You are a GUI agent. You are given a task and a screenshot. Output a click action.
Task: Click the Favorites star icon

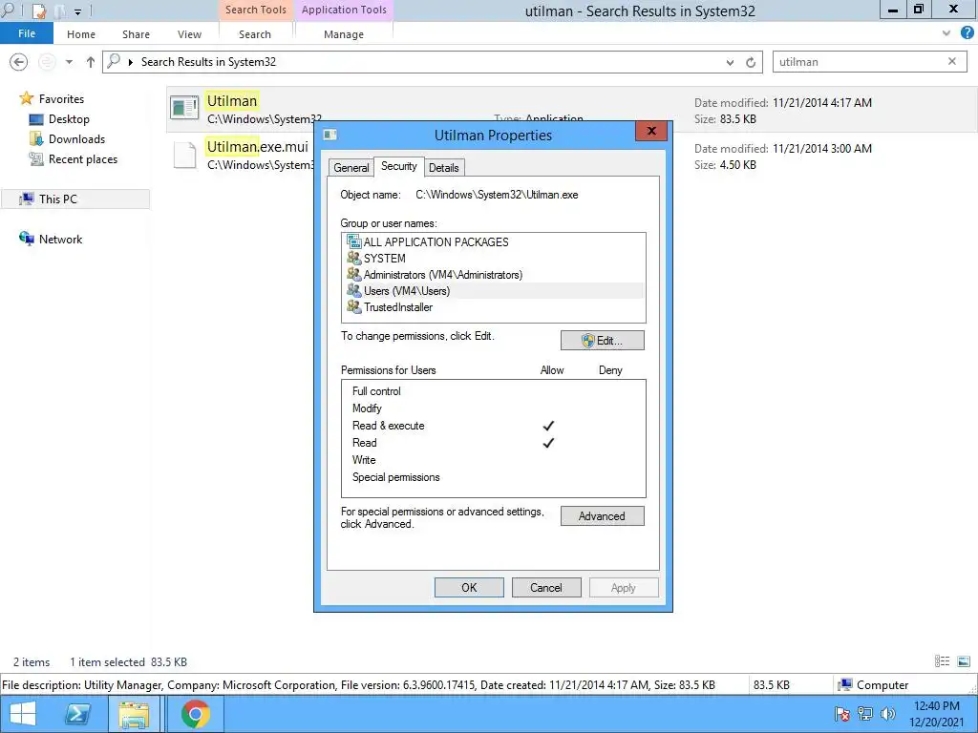click(x=26, y=98)
